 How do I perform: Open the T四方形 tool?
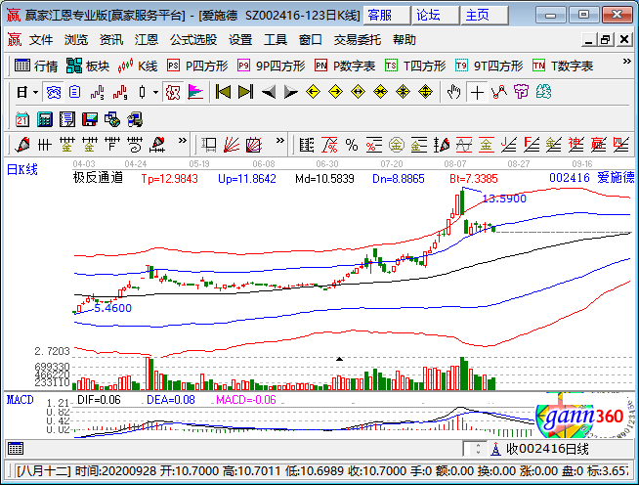(415, 66)
